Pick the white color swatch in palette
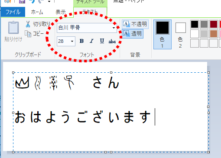 pos(195,34)
